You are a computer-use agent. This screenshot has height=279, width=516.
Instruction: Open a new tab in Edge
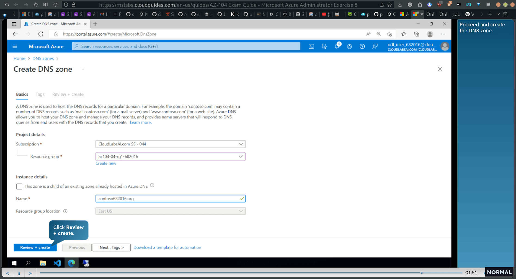point(95,24)
